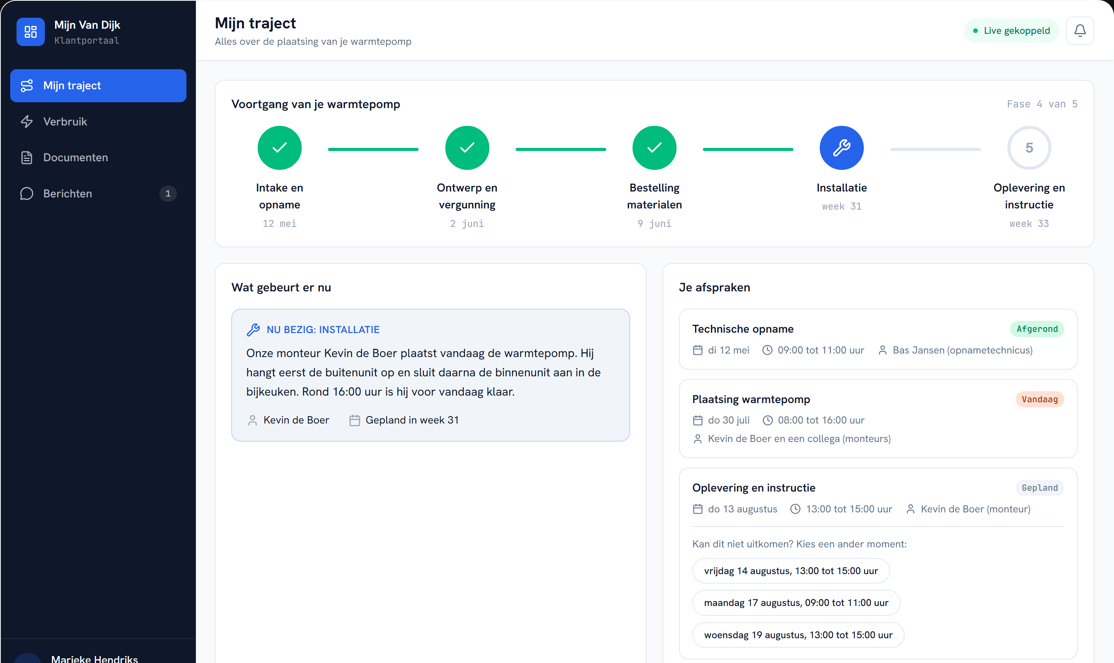Click the Vandaag badge on Plaatsing warmtepomp
The height and width of the screenshot is (663, 1114).
click(x=1039, y=399)
